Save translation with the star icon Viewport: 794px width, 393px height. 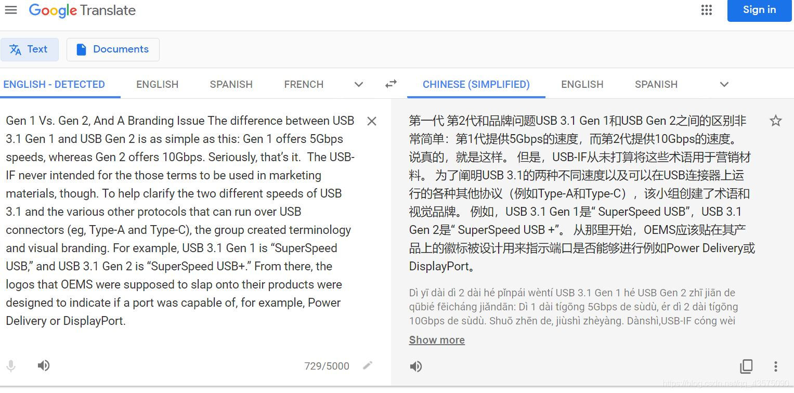(x=775, y=121)
